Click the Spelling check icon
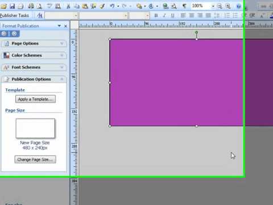 click(x=49, y=6)
